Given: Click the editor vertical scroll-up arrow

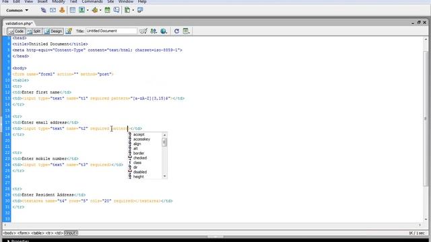Looking at the screenshot, I should coord(426,40).
